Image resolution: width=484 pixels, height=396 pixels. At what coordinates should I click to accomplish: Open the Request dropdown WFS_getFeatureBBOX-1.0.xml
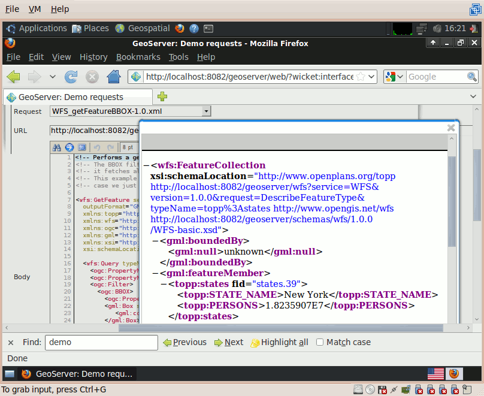click(130, 111)
